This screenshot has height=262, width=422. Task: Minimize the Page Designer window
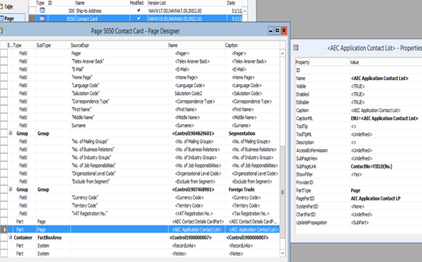(x=271, y=31)
